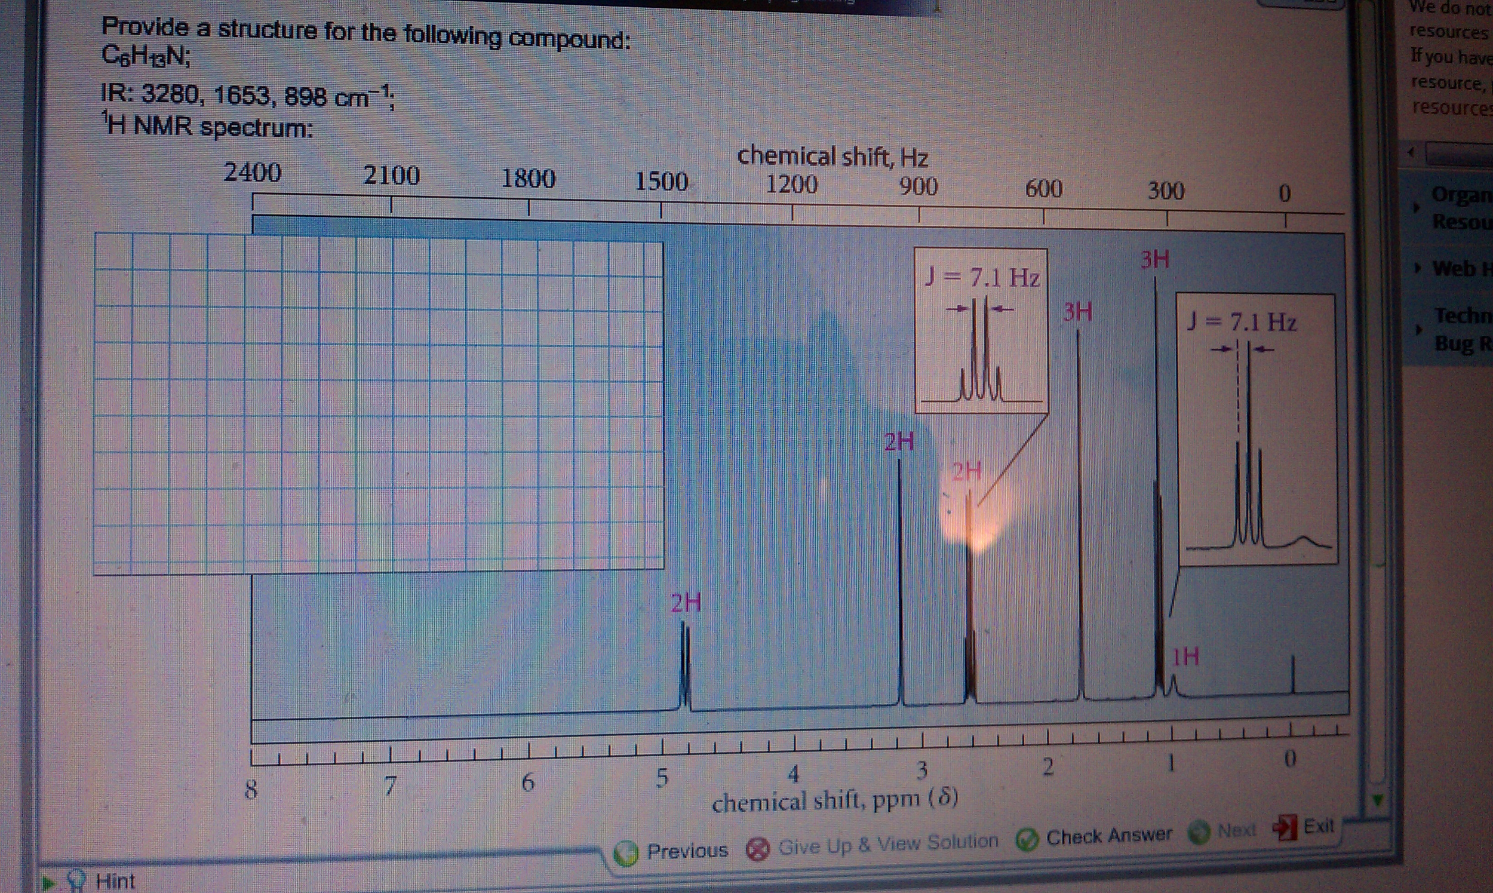Open the Hint link
1493x893 pixels.
click(115, 881)
